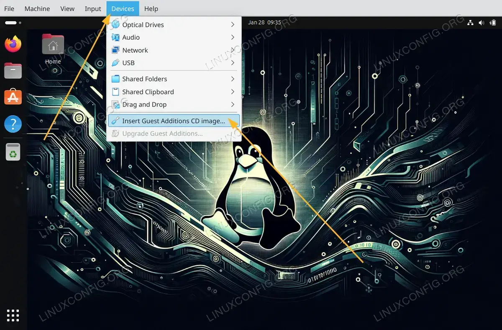Expand Audio submenu arrow

pos(233,38)
